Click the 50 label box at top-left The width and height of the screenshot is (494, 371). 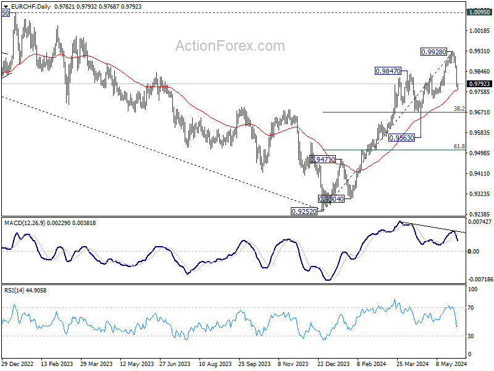point(6,13)
